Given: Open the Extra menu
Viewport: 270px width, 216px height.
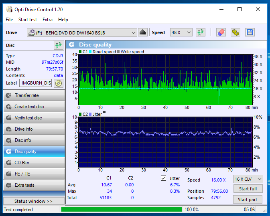Looking at the screenshot, I should pyautogui.click(x=47, y=20).
